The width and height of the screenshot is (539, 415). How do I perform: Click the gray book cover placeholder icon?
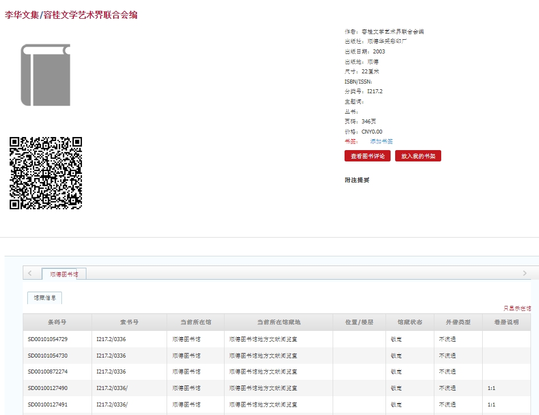(45, 75)
